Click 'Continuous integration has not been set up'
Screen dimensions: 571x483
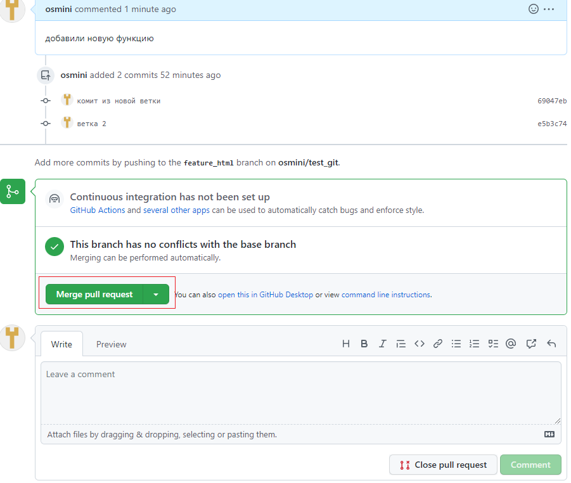[x=170, y=197]
